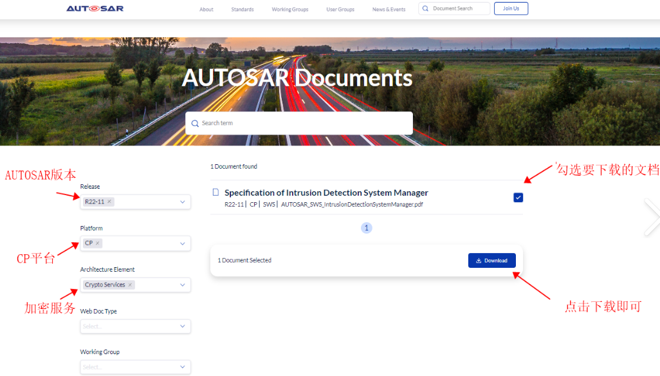Viewport: 660px width, 376px height.
Task: Remove the CP platform tag
Action: tap(98, 243)
